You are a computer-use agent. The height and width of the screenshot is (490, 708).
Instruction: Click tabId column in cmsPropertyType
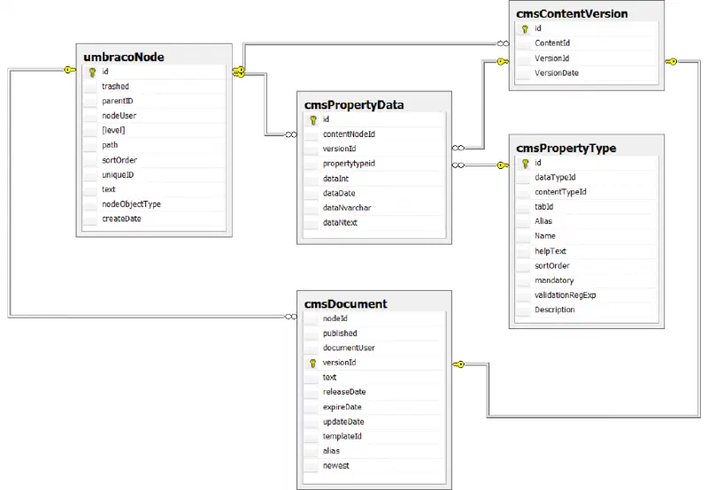[586, 207]
